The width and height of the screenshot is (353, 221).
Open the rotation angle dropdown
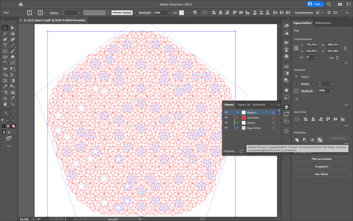317,57
